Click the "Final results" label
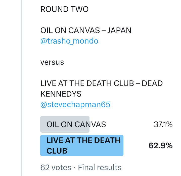The height and width of the screenshot is (176, 181). 100,167
